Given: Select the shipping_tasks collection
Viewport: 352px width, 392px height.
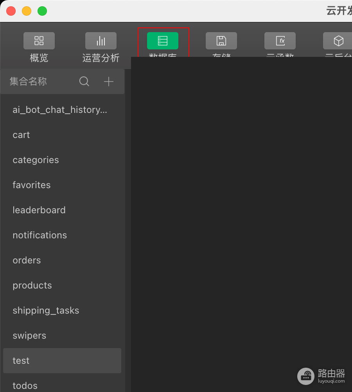Looking at the screenshot, I should click(62, 310).
